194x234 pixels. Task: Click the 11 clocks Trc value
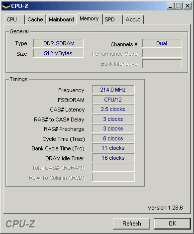[113, 148]
